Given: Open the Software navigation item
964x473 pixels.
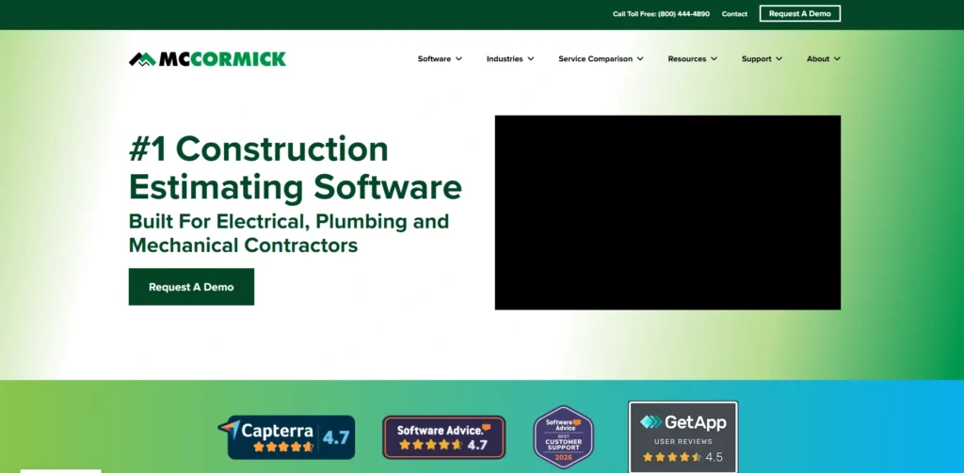Looking at the screenshot, I should pos(434,59).
